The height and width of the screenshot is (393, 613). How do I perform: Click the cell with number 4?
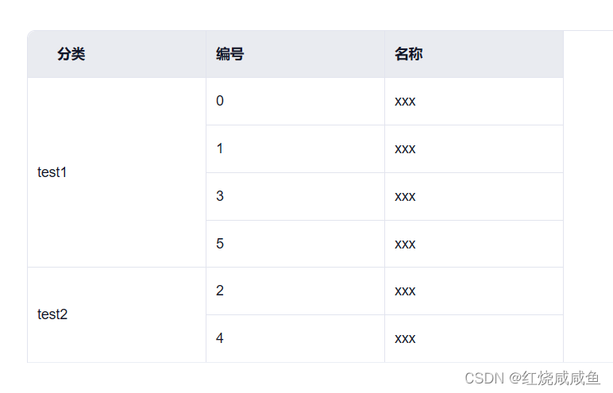point(220,338)
